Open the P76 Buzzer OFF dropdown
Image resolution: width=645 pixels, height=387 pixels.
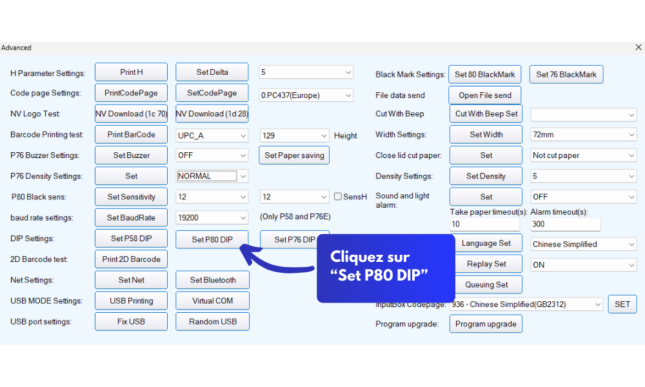(x=212, y=155)
